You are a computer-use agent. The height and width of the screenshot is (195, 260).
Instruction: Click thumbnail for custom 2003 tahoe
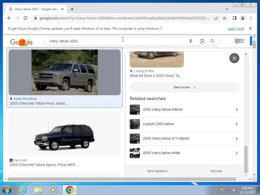pyautogui.click(x=135, y=124)
